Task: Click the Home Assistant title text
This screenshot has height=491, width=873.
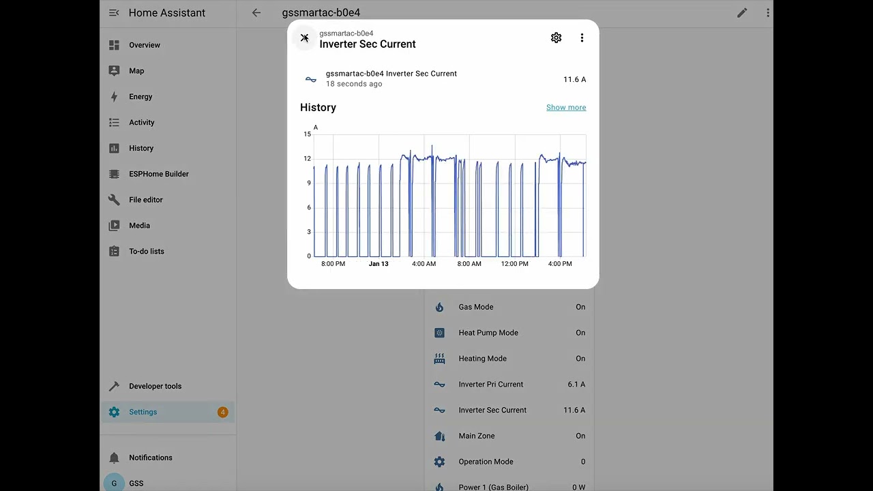Action: coord(167,13)
